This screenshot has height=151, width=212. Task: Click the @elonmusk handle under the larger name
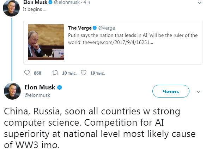coord(37,95)
